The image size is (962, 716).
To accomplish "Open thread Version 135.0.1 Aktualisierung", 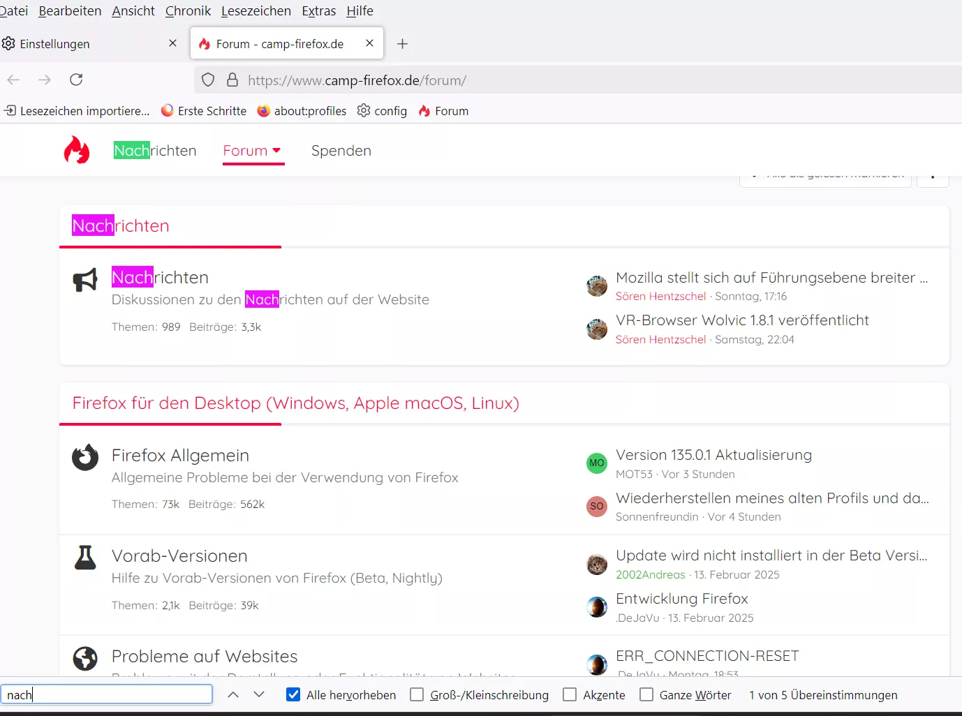I will point(713,455).
